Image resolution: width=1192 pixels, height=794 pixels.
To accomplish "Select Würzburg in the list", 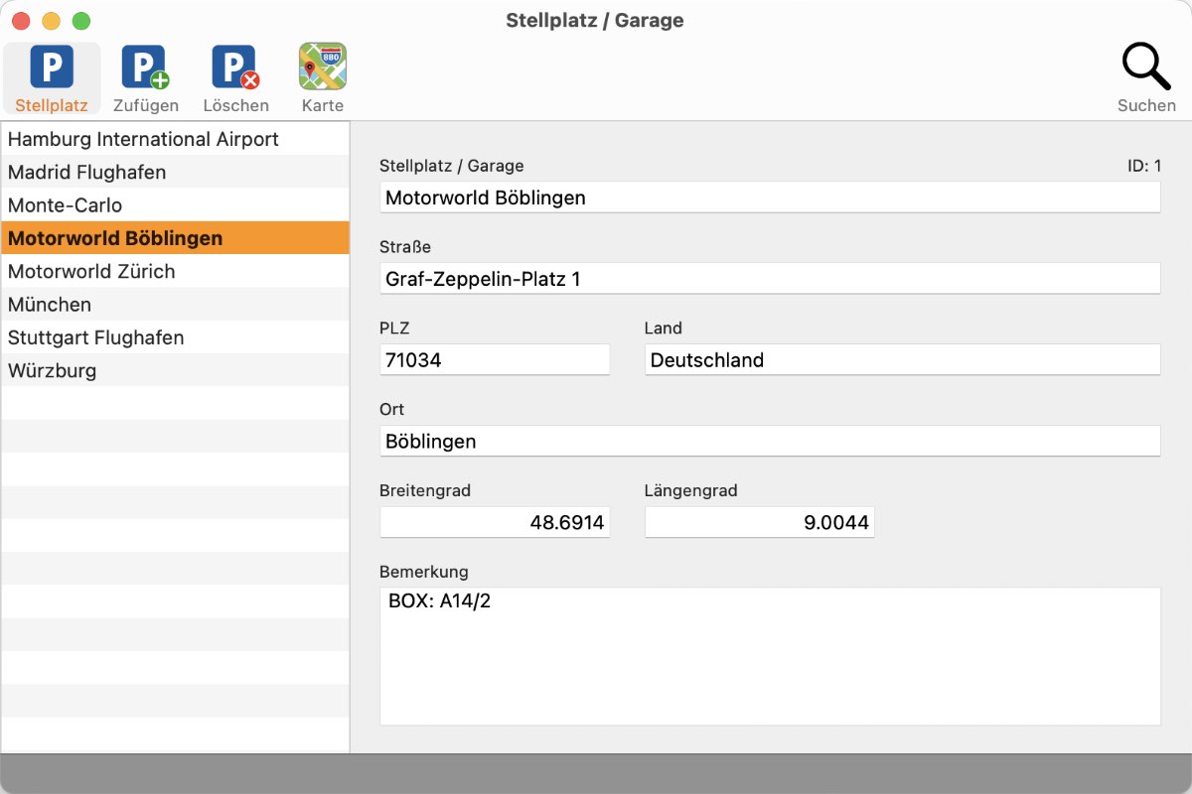I will [175, 370].
